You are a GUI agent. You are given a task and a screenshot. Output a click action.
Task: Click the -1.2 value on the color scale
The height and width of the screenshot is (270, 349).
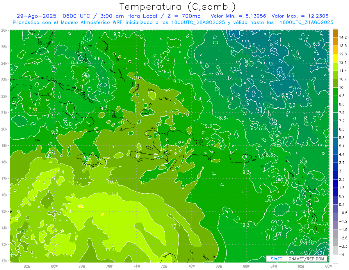[x=343, y=221]
